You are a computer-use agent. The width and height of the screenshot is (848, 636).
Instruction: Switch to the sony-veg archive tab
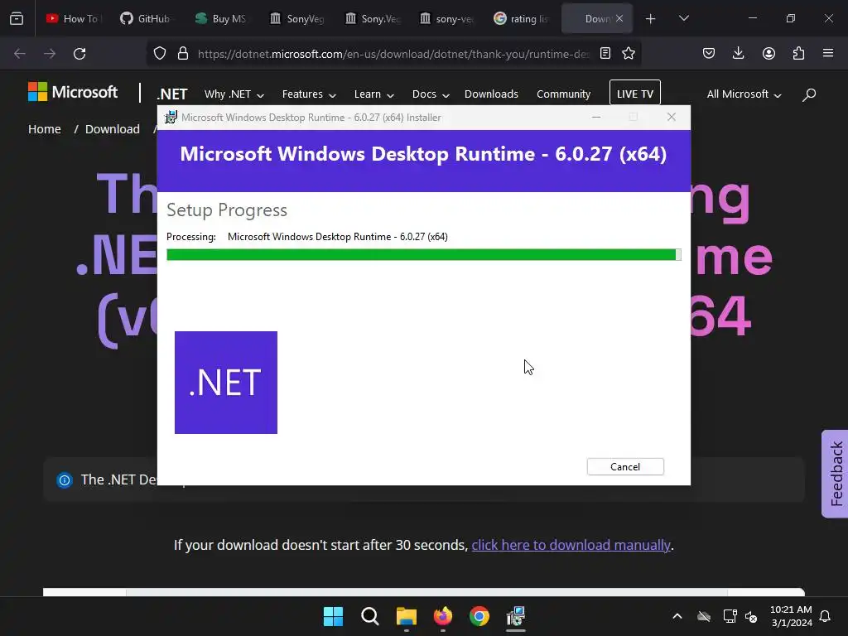[x=446, y=19]
